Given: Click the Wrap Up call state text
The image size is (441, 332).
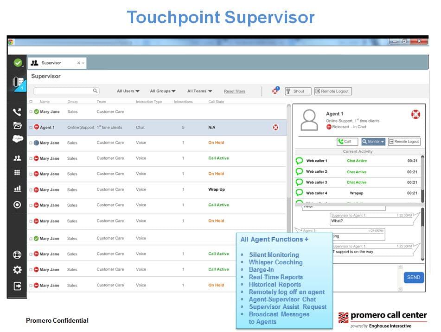Looking at the screenshot, I should (x=216, y=189).
